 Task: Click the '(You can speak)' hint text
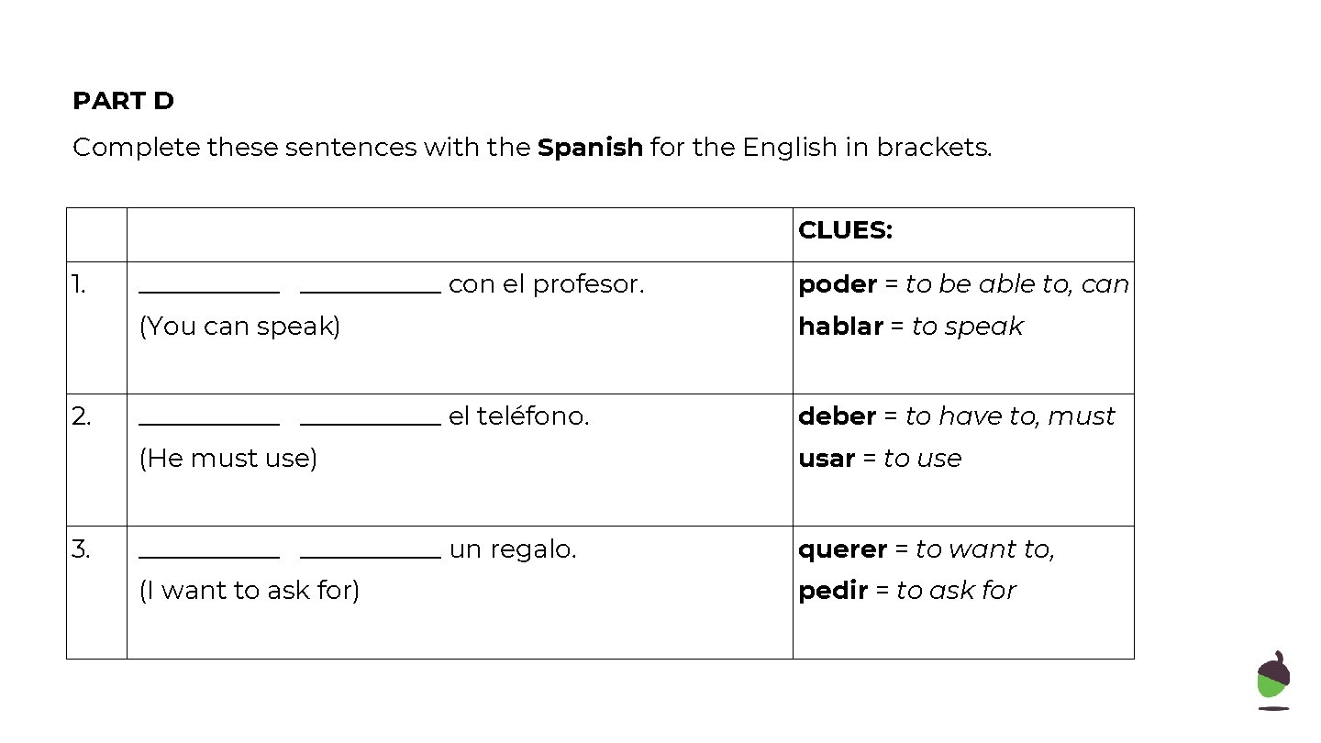[239, 327]
